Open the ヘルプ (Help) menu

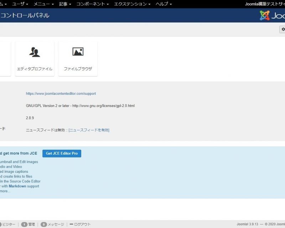pyautogui.click(x=164, y=4)
